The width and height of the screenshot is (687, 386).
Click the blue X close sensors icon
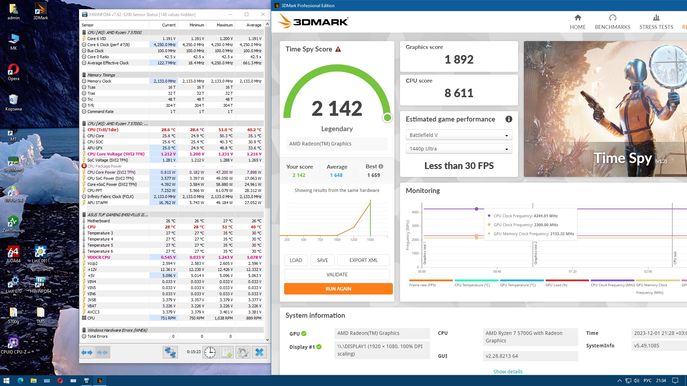259,352
